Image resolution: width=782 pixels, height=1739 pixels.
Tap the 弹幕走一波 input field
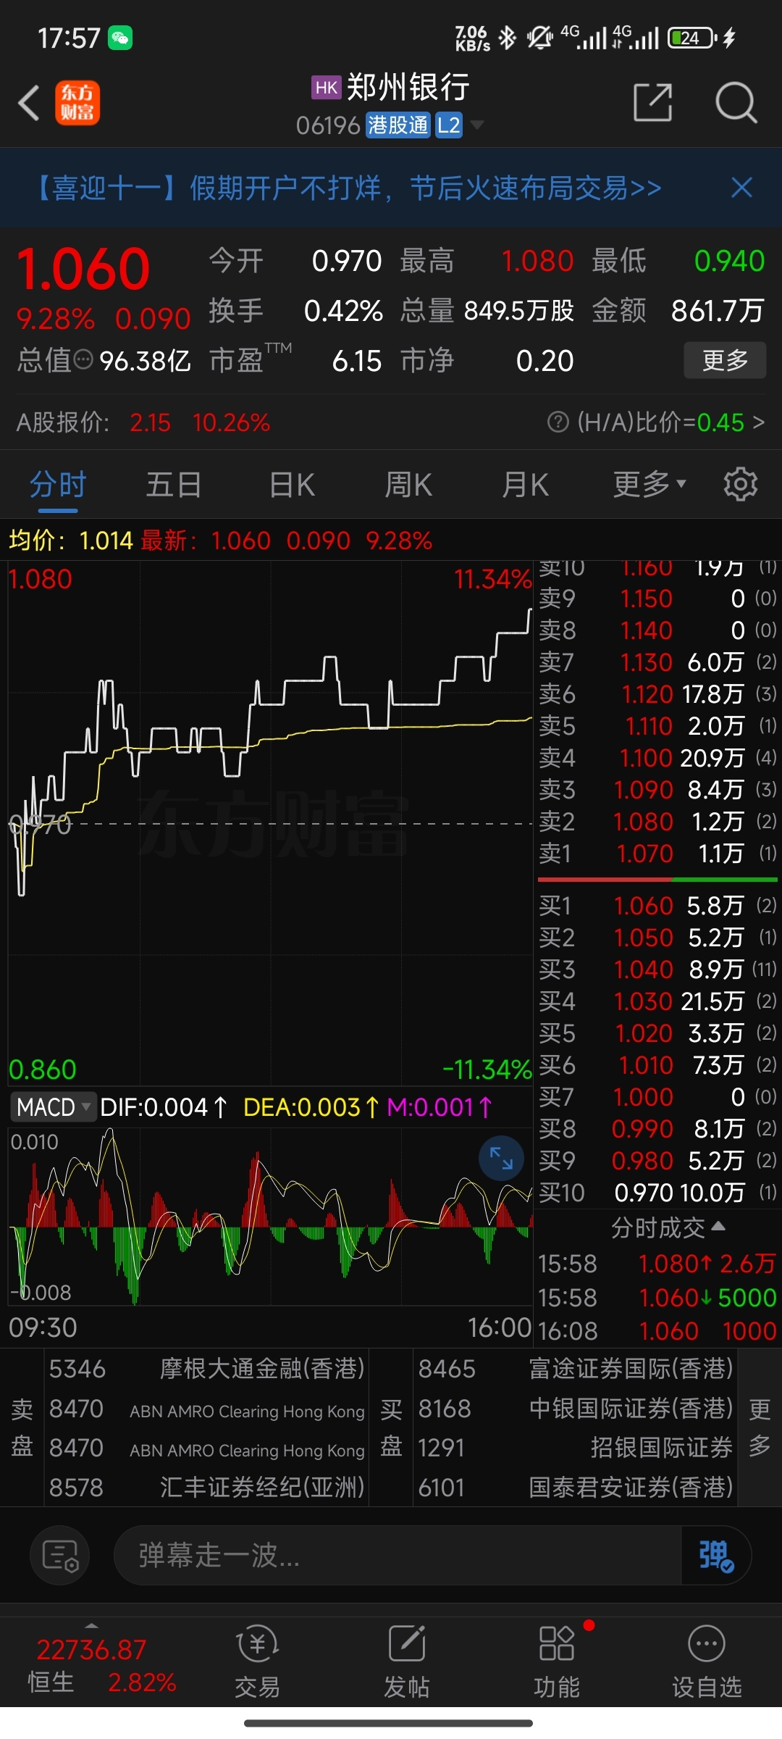click(x=398, y=1555)
